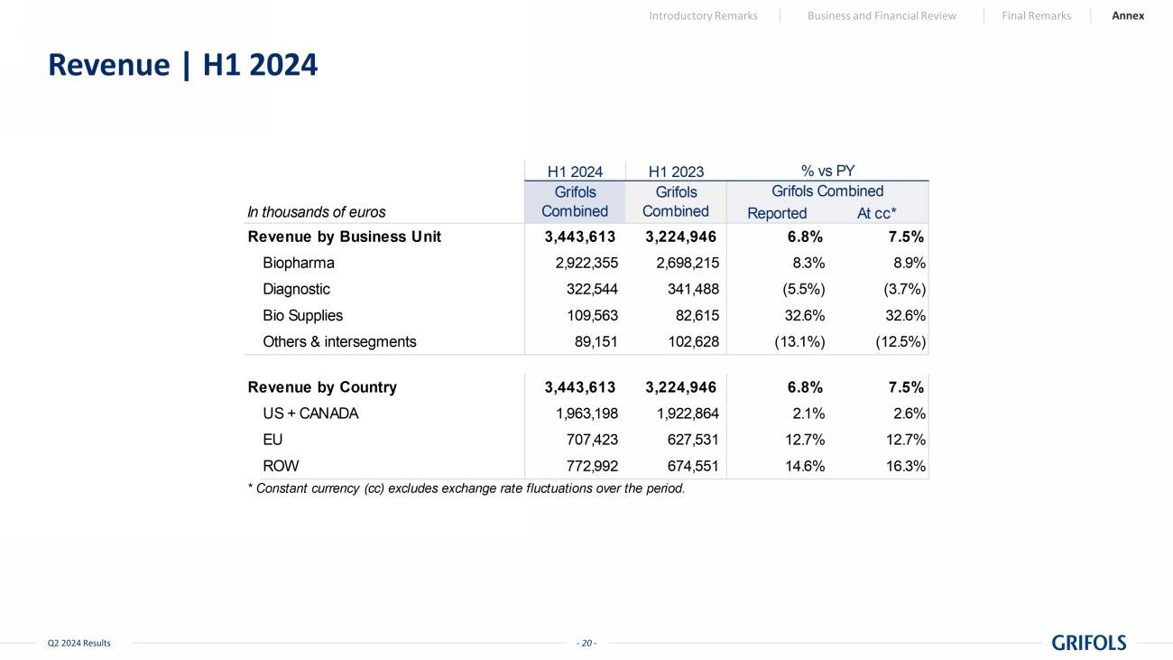The image size is (1173, 660).
Task: Select the Annex tab
Action: click(x=1128, y=15)
